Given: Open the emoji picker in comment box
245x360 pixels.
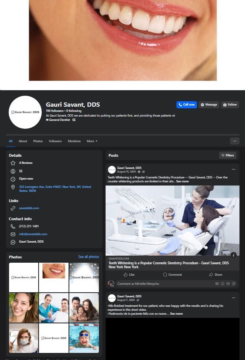Looking at the screenshot, I should (x=223, y=284).
